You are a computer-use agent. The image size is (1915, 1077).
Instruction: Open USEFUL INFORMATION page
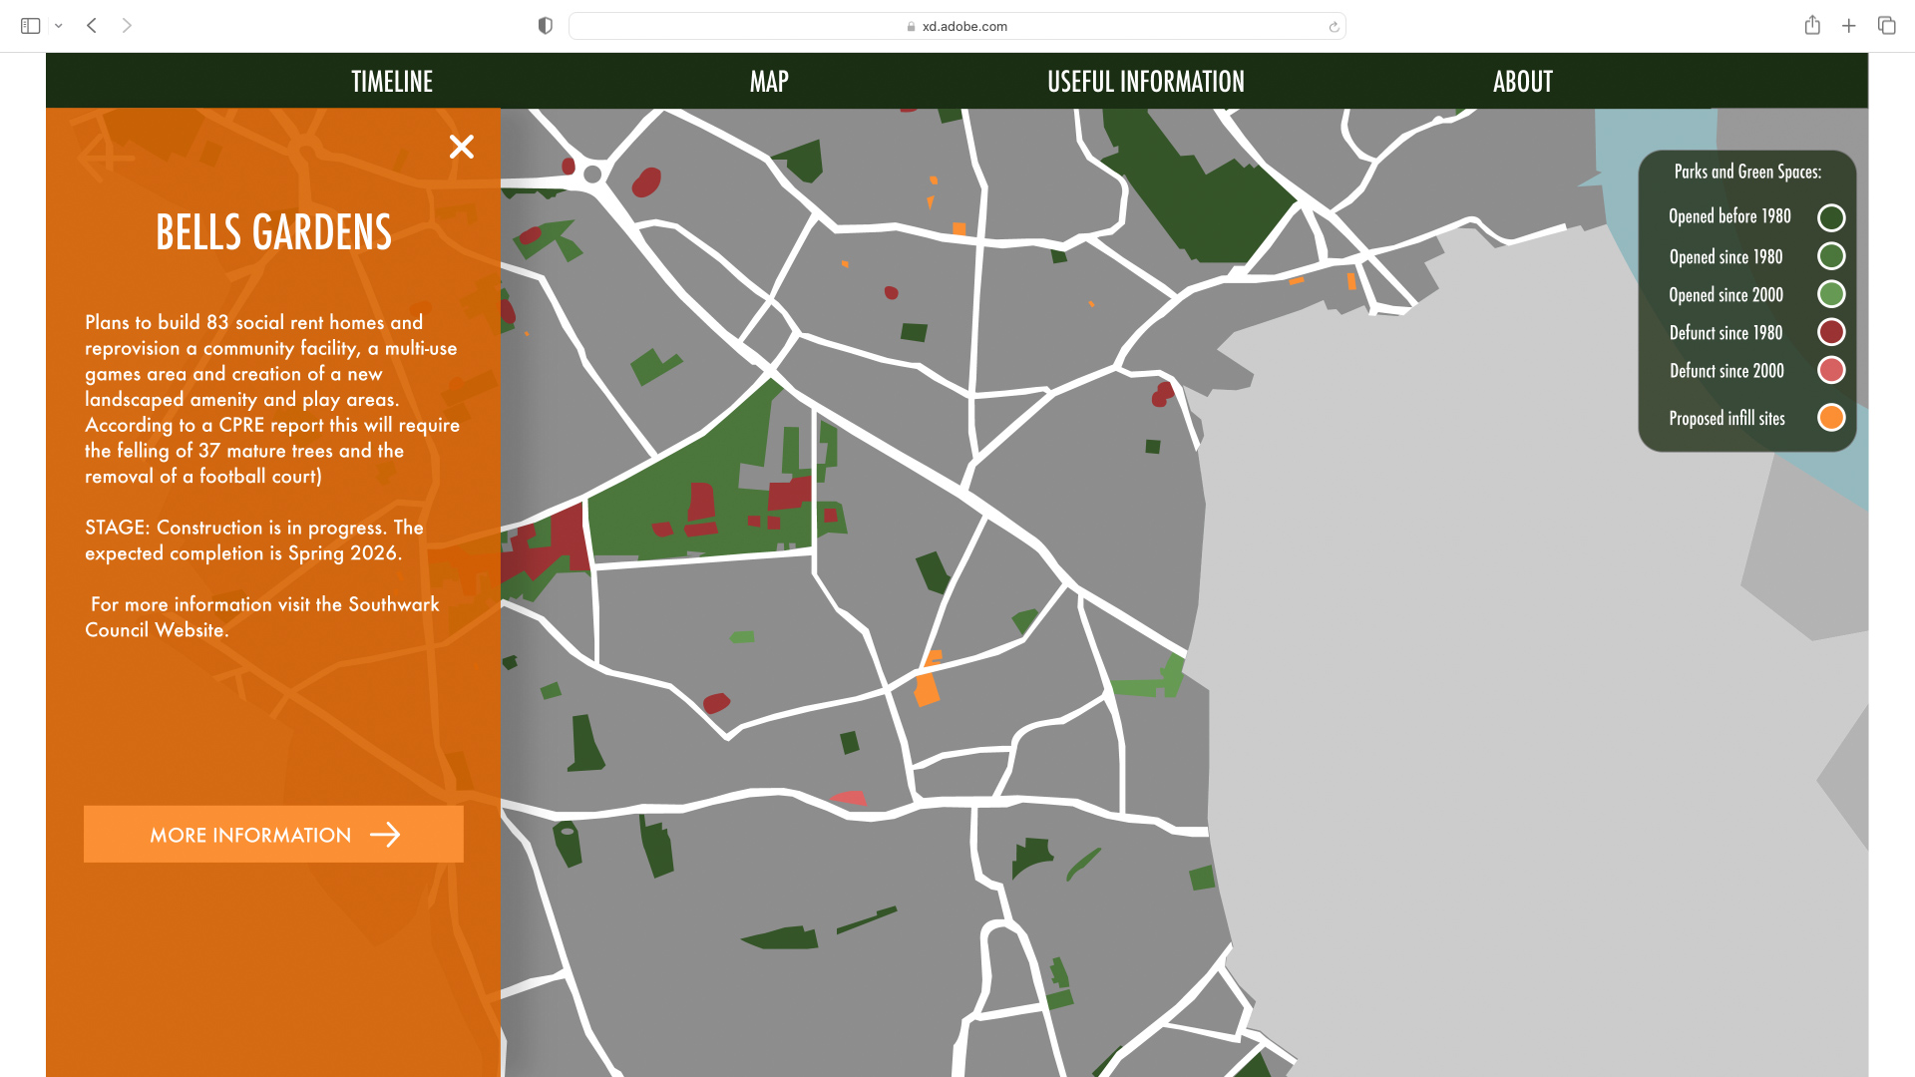[1146, 82]
